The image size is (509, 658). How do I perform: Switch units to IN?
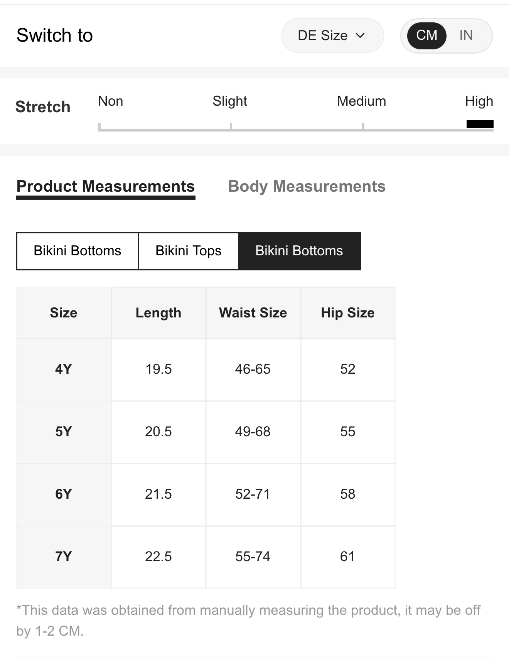pos(466,35)
